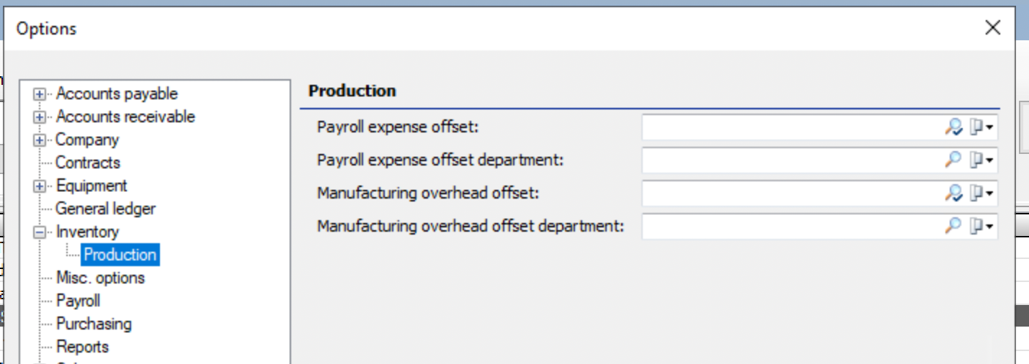Open lookup for Manufacturing overhead offset department

pos(953,226)
